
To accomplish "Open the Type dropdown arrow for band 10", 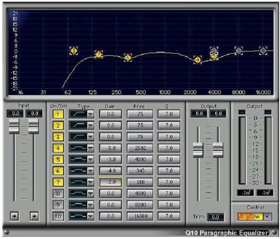I will 90,215.
